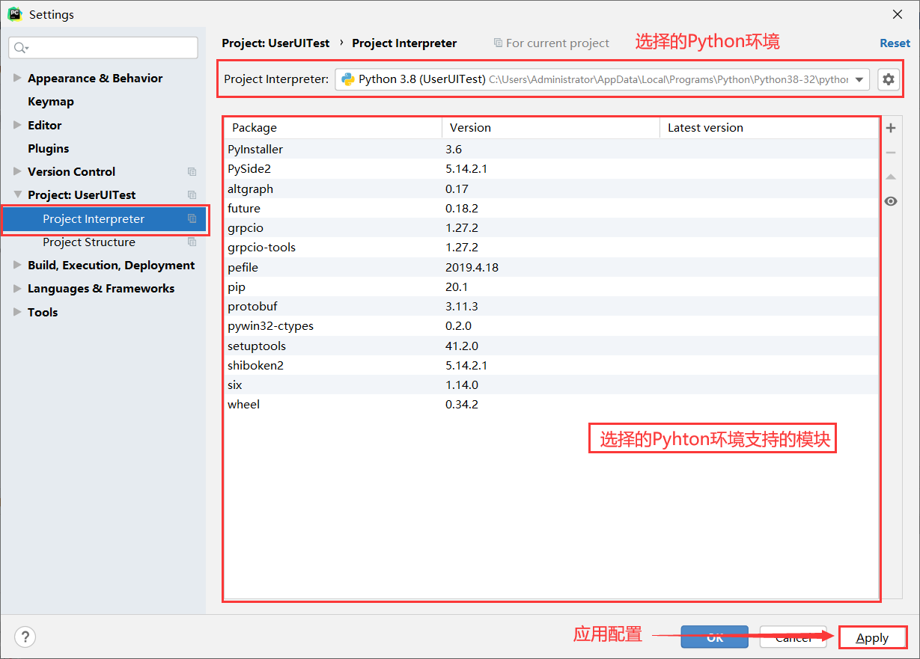Open the Project Interpreter dropdown list

tap(860, 79)
